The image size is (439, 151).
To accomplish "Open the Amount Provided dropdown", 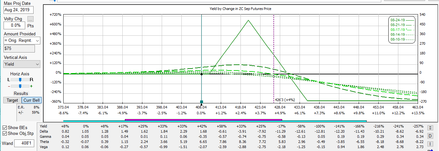I will tap(22, 41).
